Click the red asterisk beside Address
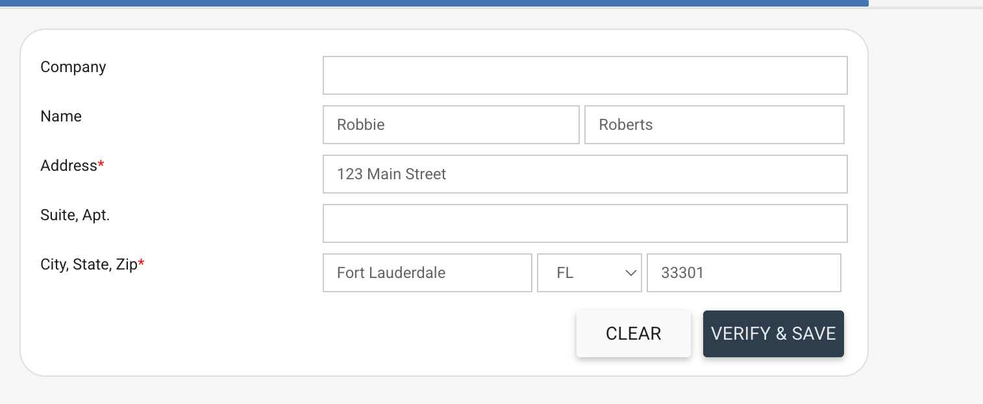 (101, 164)
